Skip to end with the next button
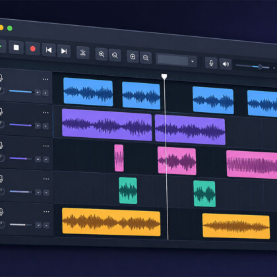The width and height of the screenshot is (277, 277). pos(64,51)
